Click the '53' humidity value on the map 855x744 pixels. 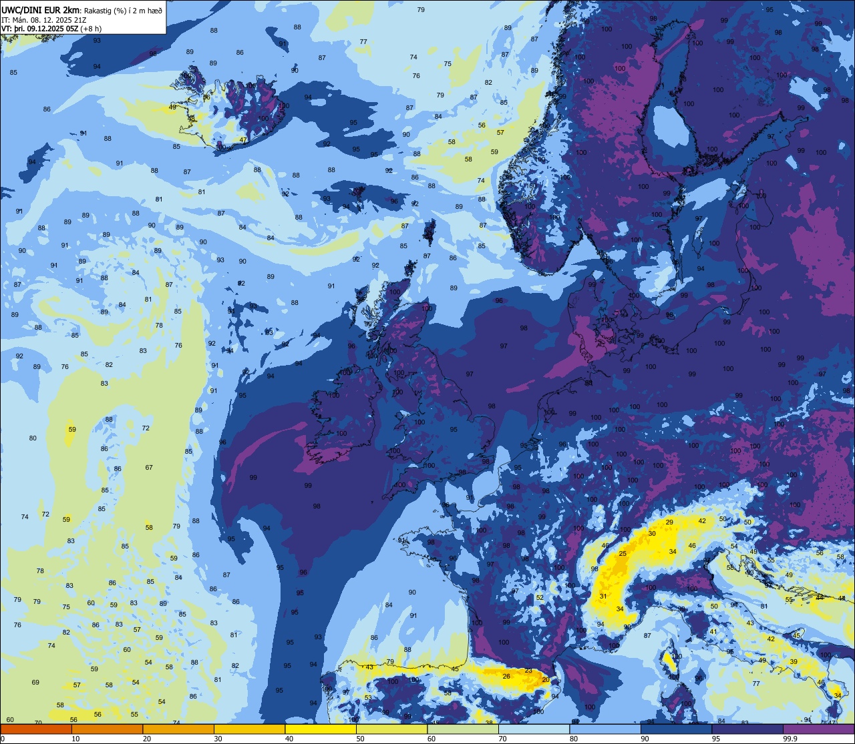coord(368,698)
